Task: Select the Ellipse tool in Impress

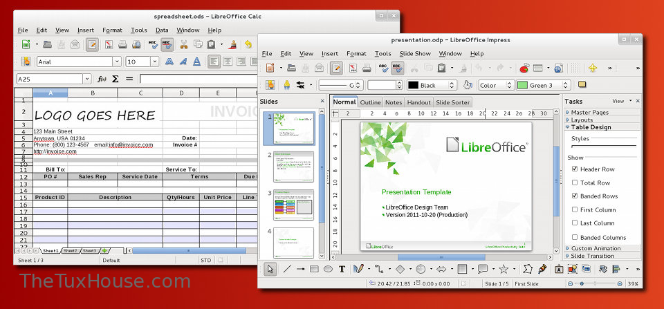Action: pos(328,269)
